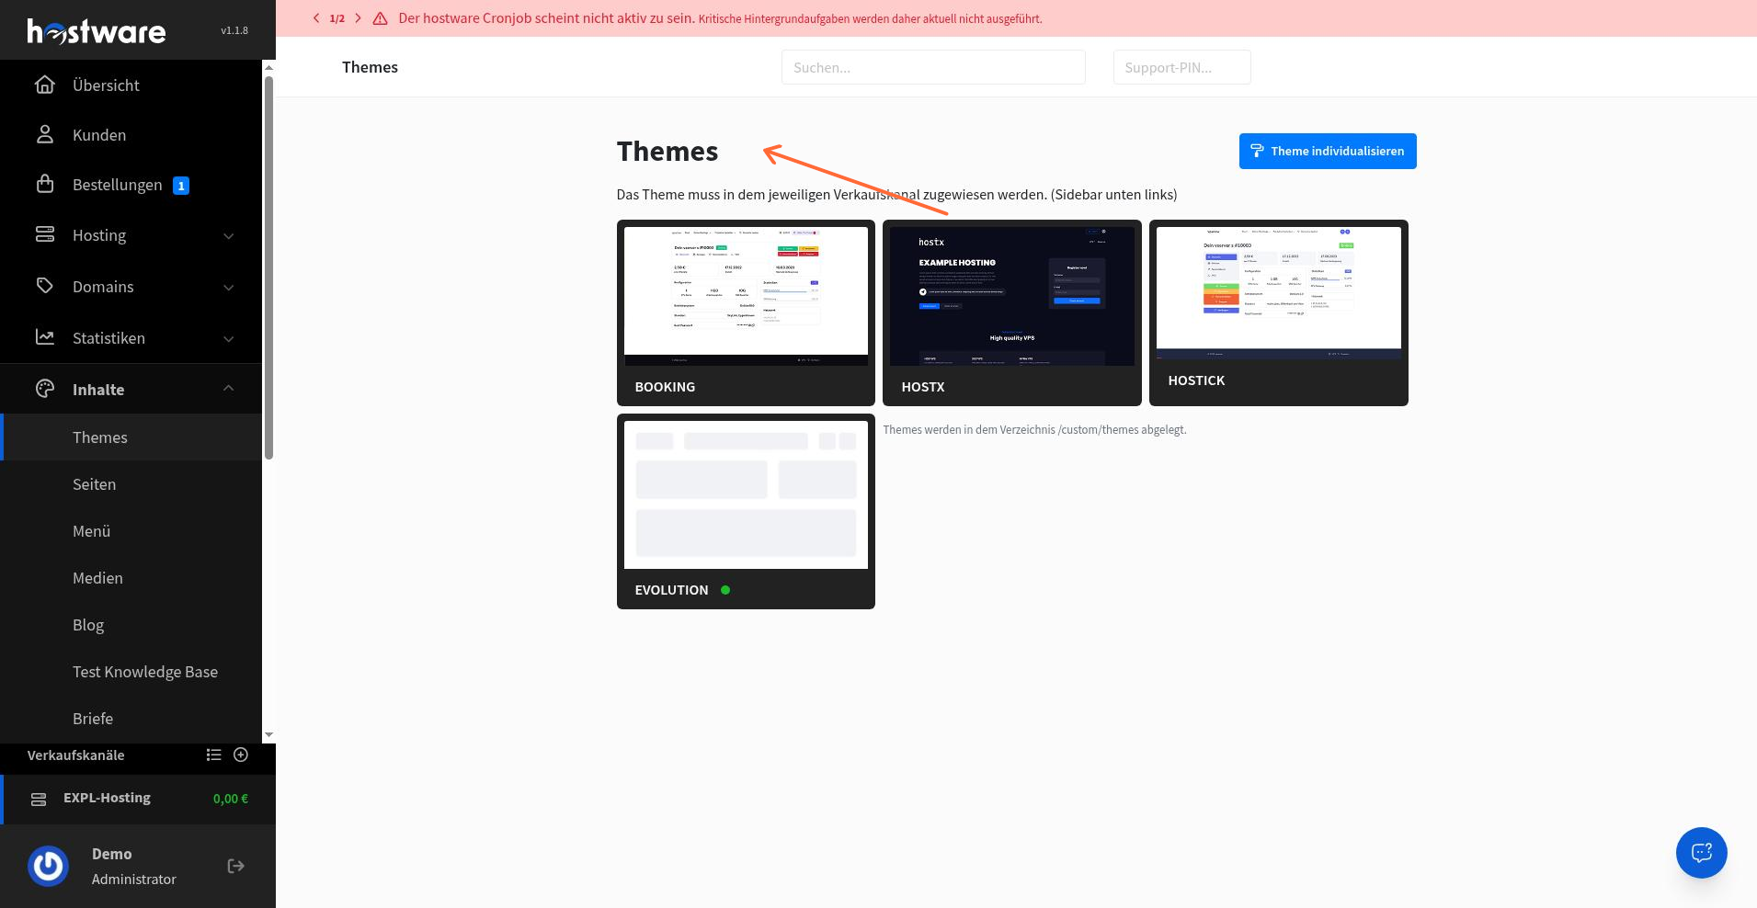
Task: Click the Bestellungen shopping bag icon
Action: [45, 184]
